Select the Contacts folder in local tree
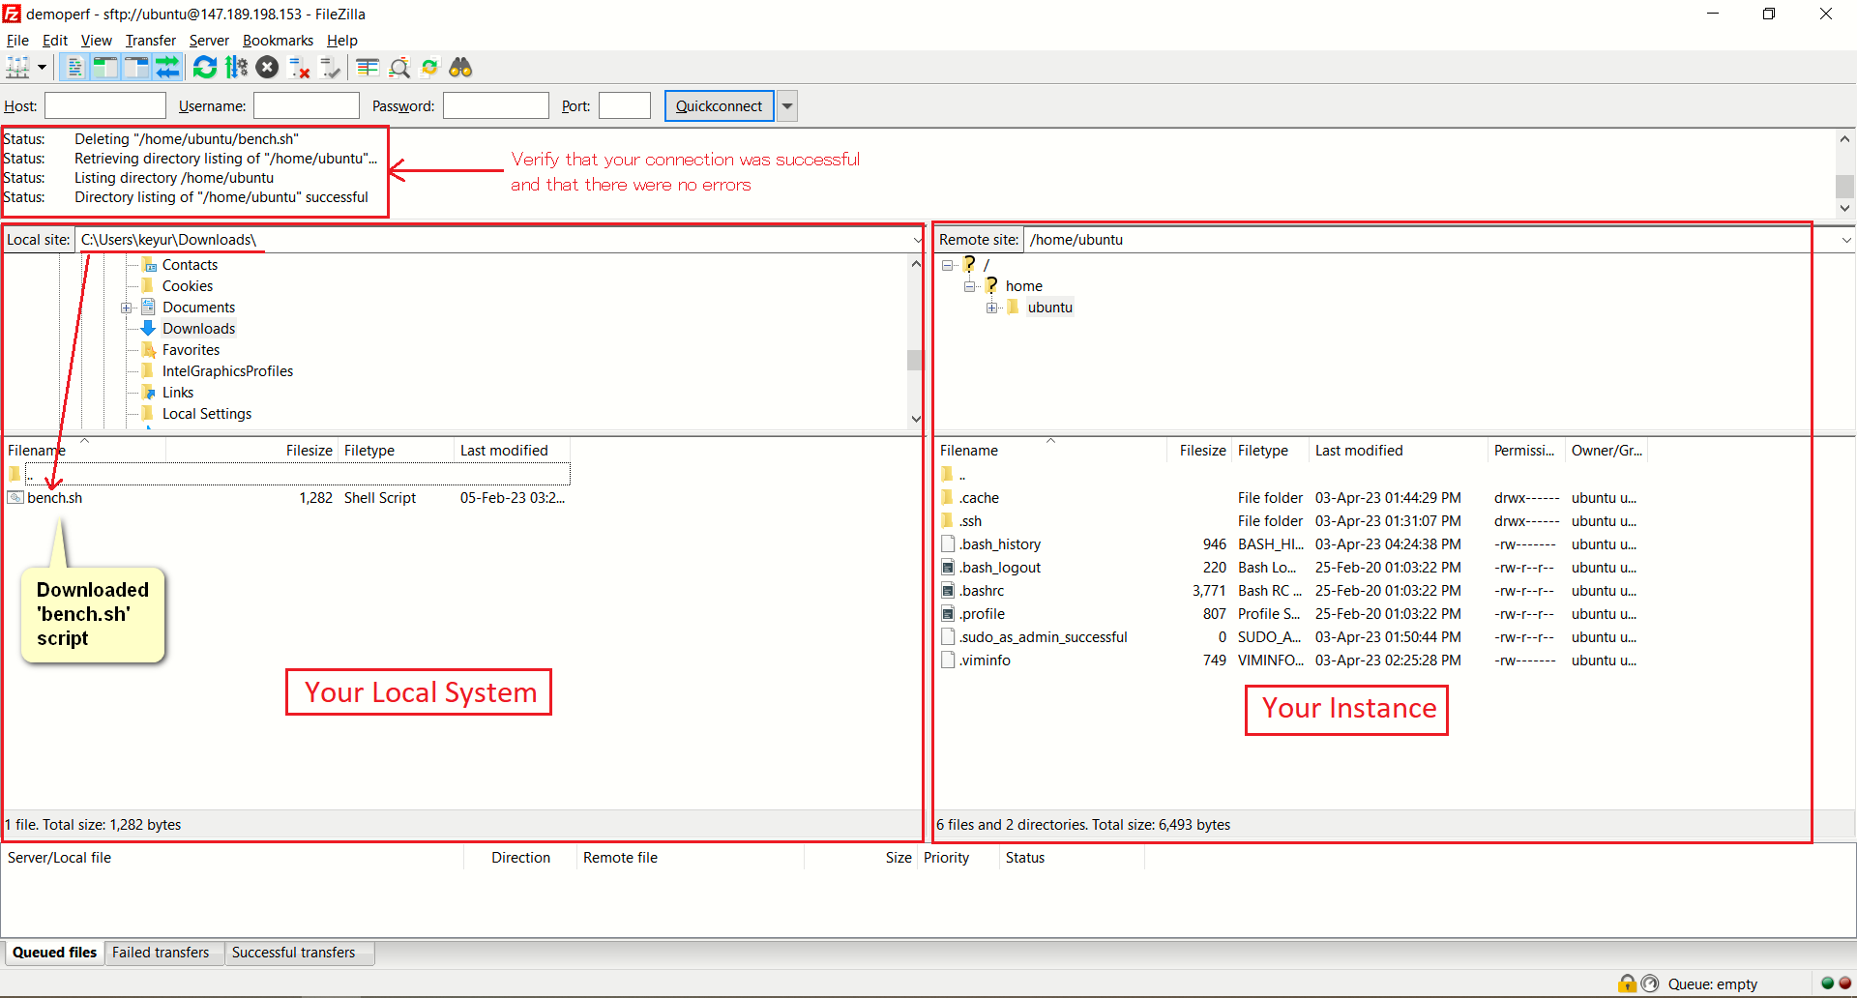This screenshot has height=998, width=1857. tap(190, 265)
